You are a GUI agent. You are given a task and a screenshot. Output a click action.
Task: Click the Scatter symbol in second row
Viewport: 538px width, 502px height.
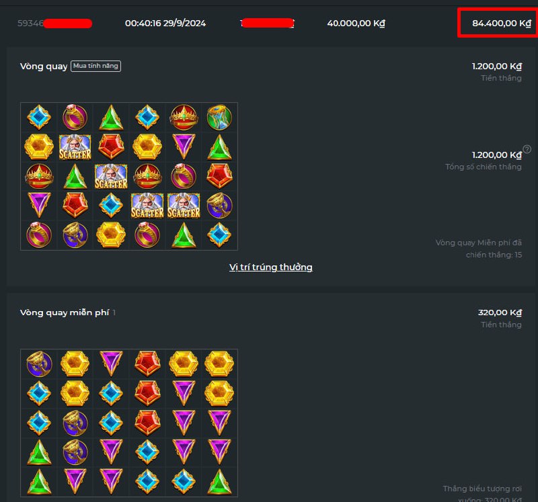(x=75, y=147)
